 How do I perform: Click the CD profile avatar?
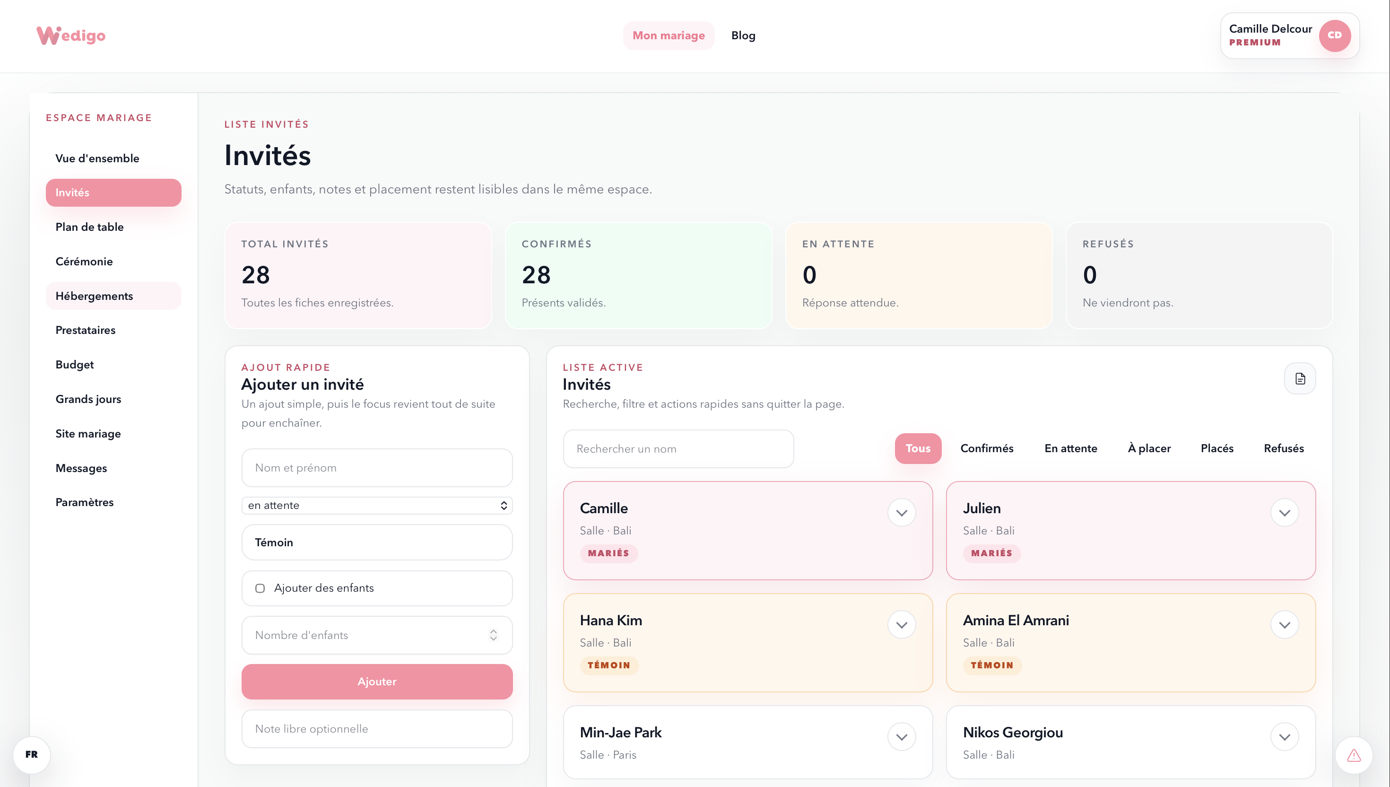pos(1334,35)
